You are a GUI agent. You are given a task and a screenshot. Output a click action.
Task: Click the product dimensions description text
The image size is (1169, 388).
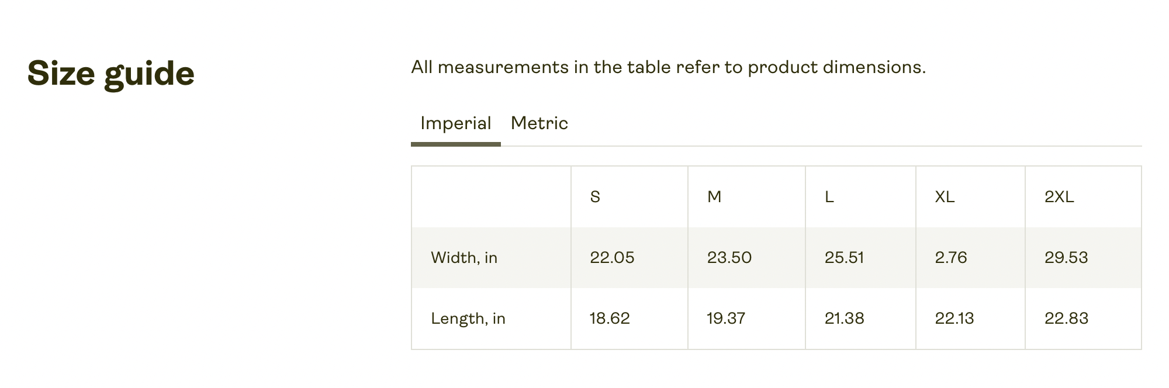[668, 68]
